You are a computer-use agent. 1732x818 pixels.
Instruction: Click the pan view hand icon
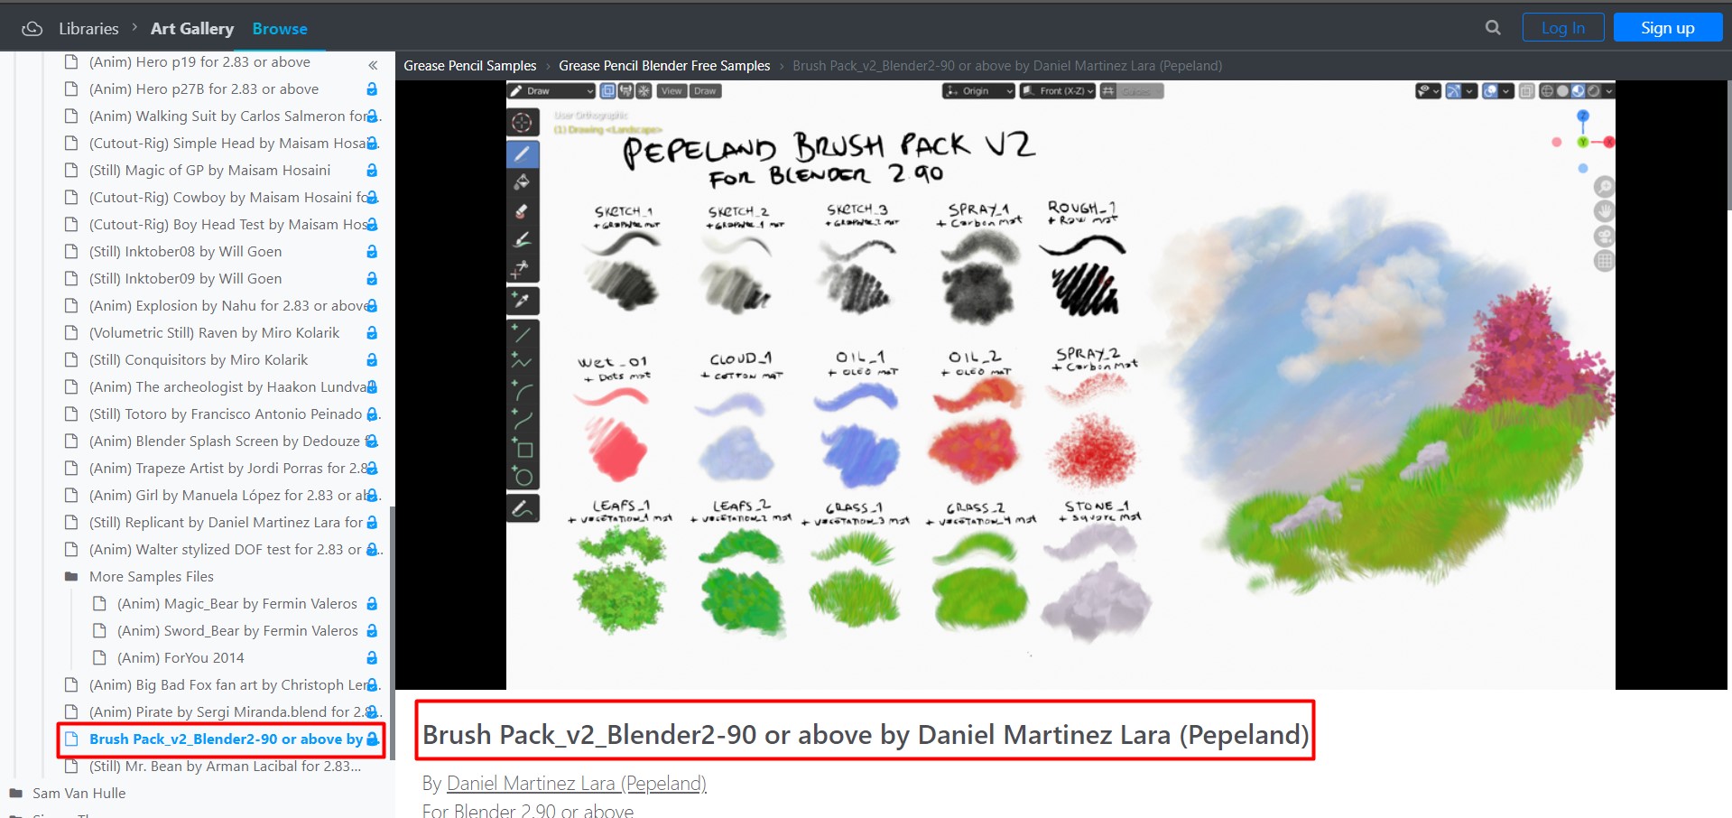click(1604, 211)
